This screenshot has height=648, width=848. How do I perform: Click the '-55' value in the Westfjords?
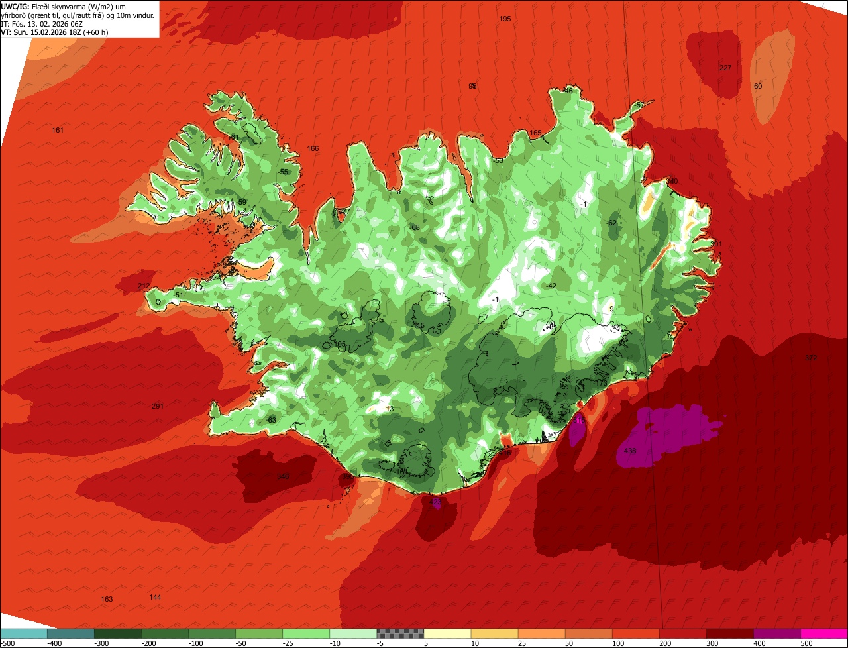pos(283,172)
